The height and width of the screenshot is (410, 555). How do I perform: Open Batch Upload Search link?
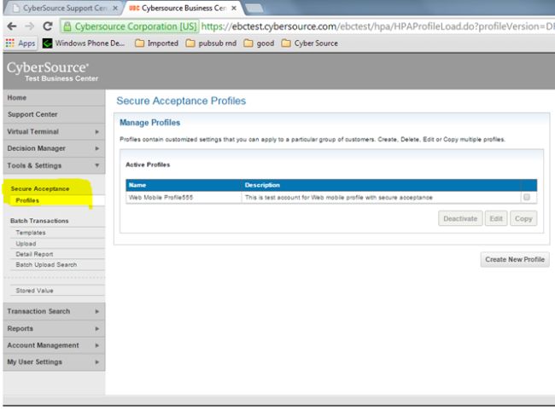(x=46, y=265)
